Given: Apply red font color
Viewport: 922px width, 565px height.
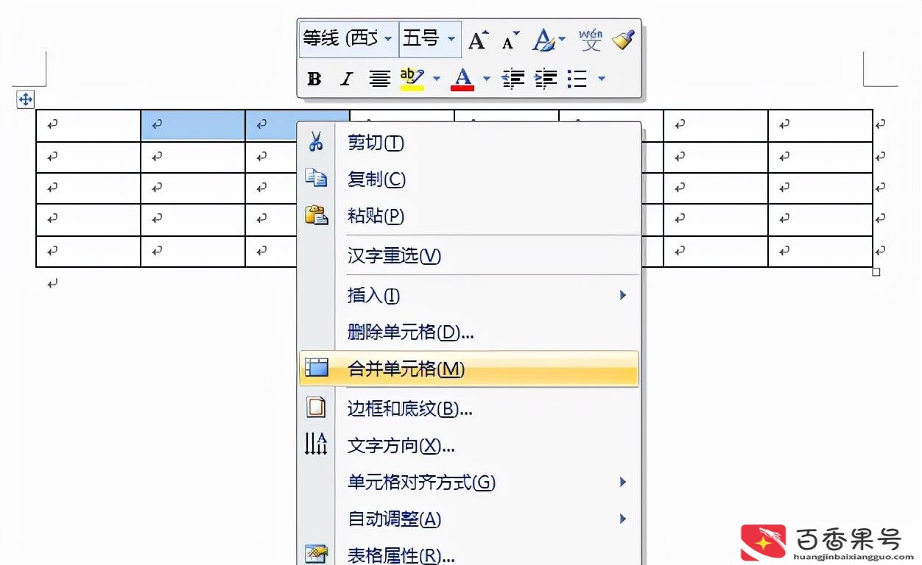Looking at the screenshot, I should click(x=462, y=79).
